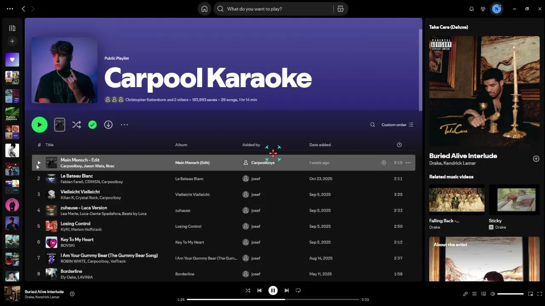Select the Borderline track title

pos(72,271)
